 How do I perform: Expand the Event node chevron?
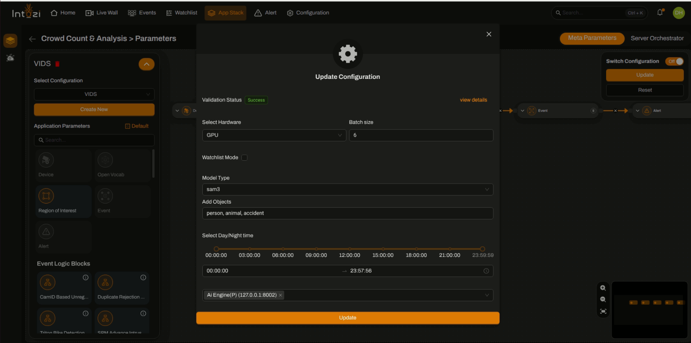(523, 111)
